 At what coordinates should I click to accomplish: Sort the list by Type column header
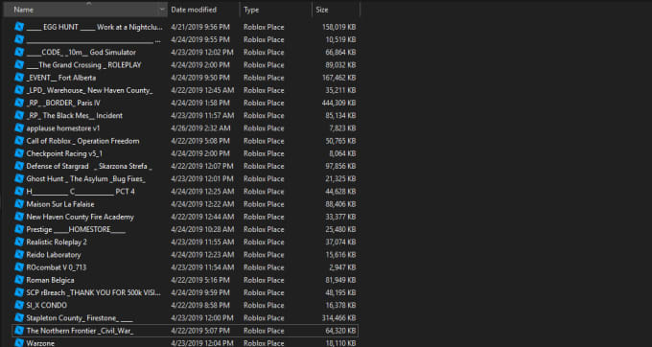coord(276,10)
